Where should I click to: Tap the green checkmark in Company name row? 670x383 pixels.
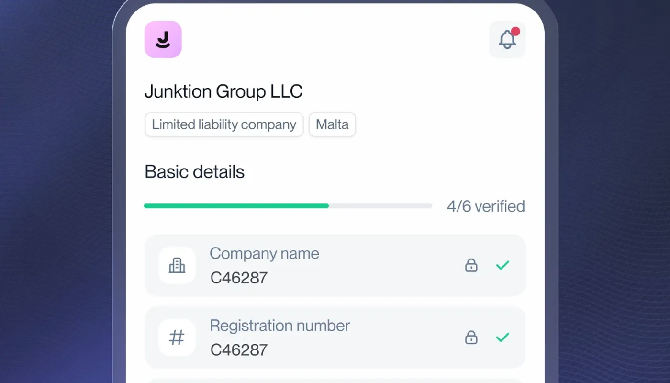pyautogui.click(x=502, y=265)
